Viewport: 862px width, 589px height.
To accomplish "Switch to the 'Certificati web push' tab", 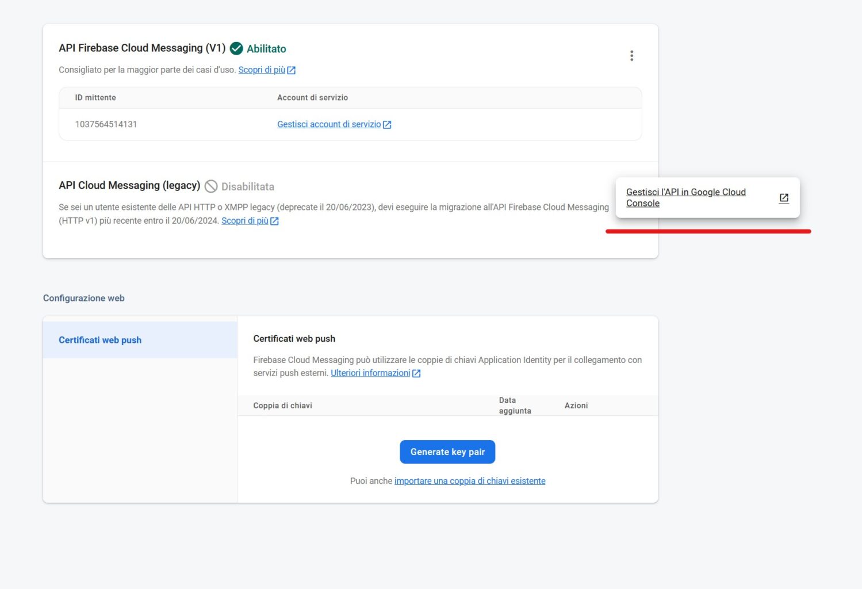I will (100, 340).
